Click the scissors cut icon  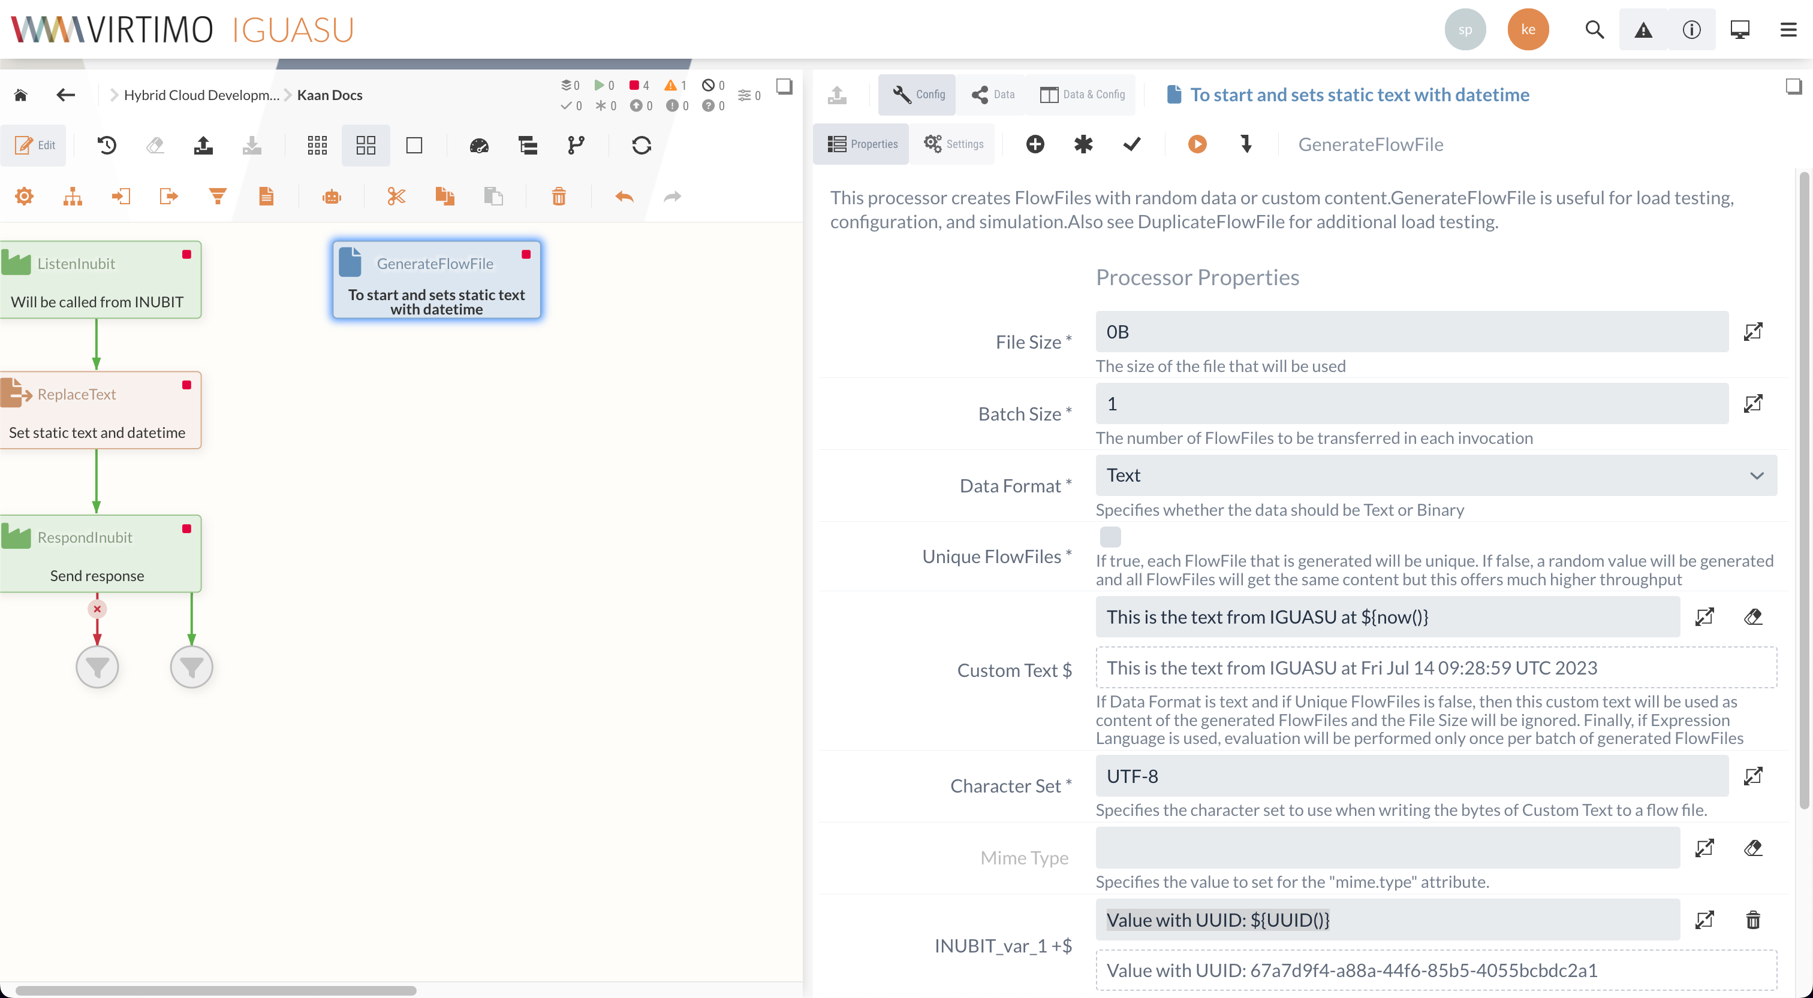pos(396,196)
